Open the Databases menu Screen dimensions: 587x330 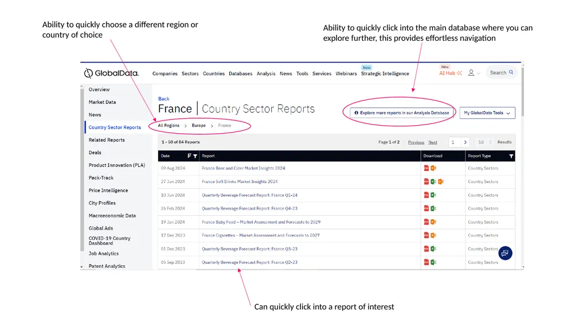pyautogui.click(x=241, y=73)
